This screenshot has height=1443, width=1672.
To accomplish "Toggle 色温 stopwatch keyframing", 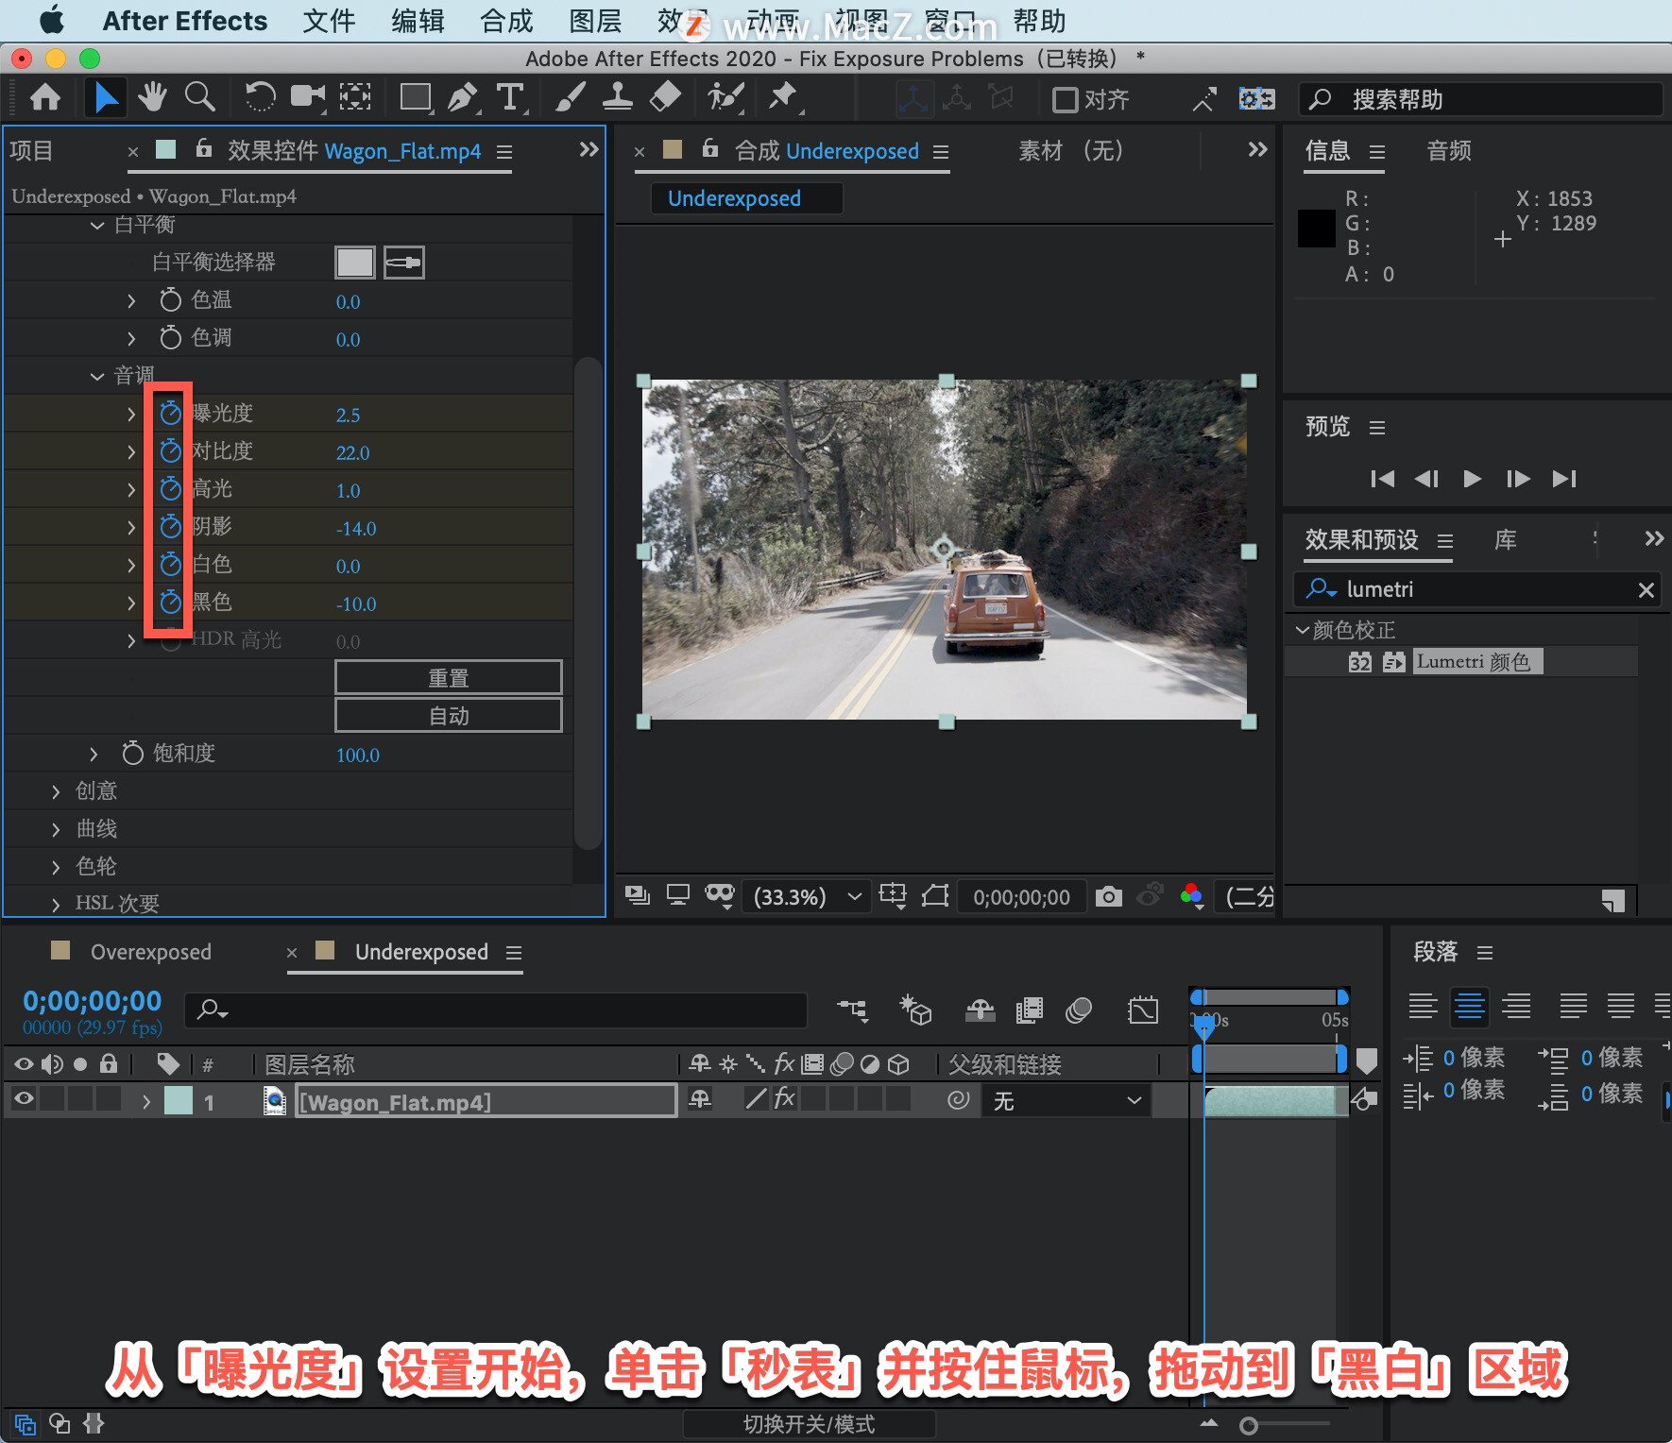I will (x=170, y=300).
